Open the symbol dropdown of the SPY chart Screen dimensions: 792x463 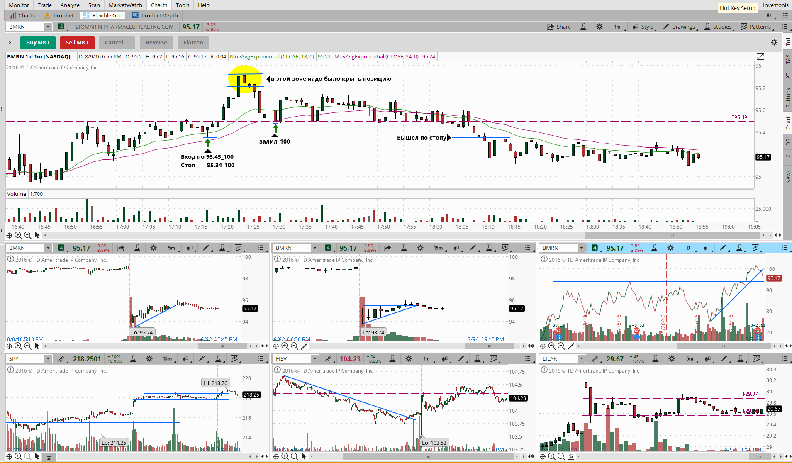[x=48, y=358]
